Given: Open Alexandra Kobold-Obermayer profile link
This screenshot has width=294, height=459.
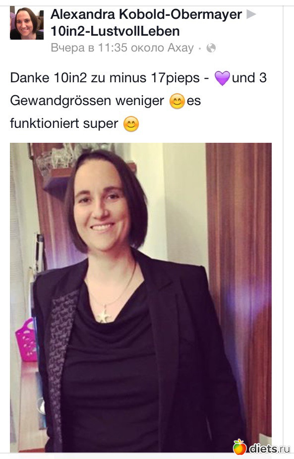Looking at the screenshot, I should point(146,14).
